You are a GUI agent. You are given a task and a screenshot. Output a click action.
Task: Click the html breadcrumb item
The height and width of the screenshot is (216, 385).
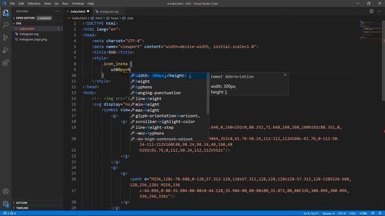[x=97, y=18]
